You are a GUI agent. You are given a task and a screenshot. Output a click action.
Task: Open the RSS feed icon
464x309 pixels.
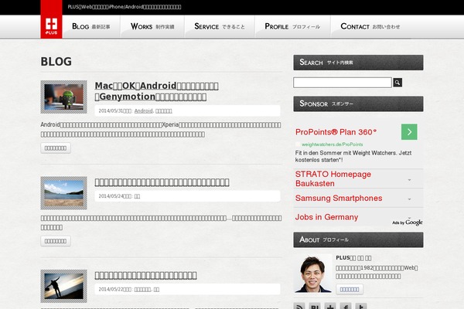click(299, 307)
